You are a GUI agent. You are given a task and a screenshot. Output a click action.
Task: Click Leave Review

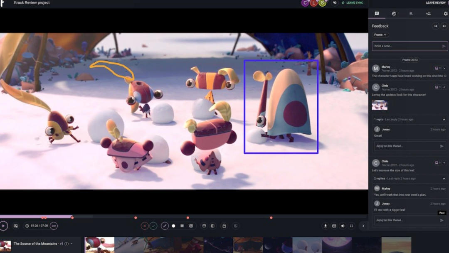436,3
